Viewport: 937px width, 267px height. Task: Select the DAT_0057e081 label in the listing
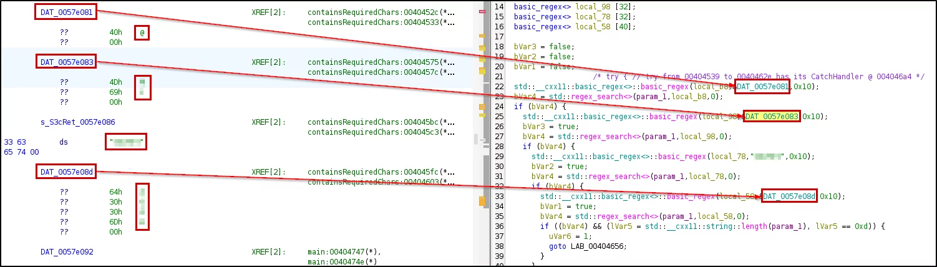[x=66, y=13]
